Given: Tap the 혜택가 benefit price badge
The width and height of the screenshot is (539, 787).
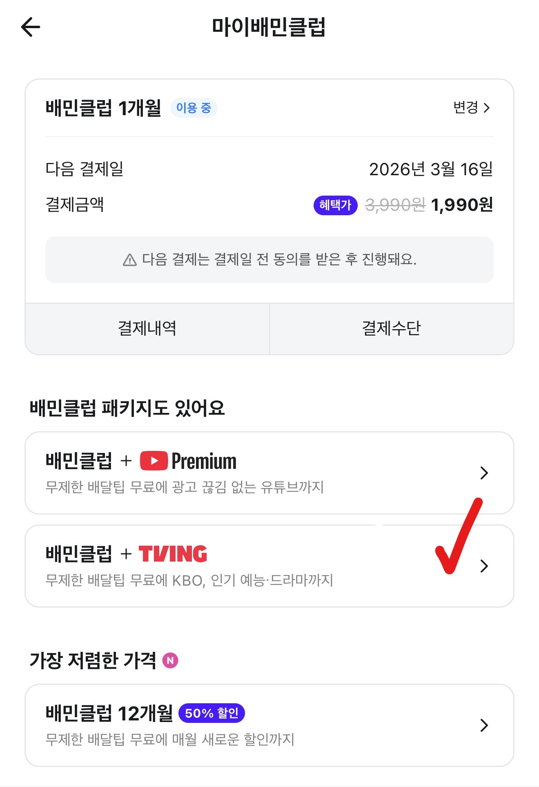Looking at the screenshot, I should coord(335,205).
